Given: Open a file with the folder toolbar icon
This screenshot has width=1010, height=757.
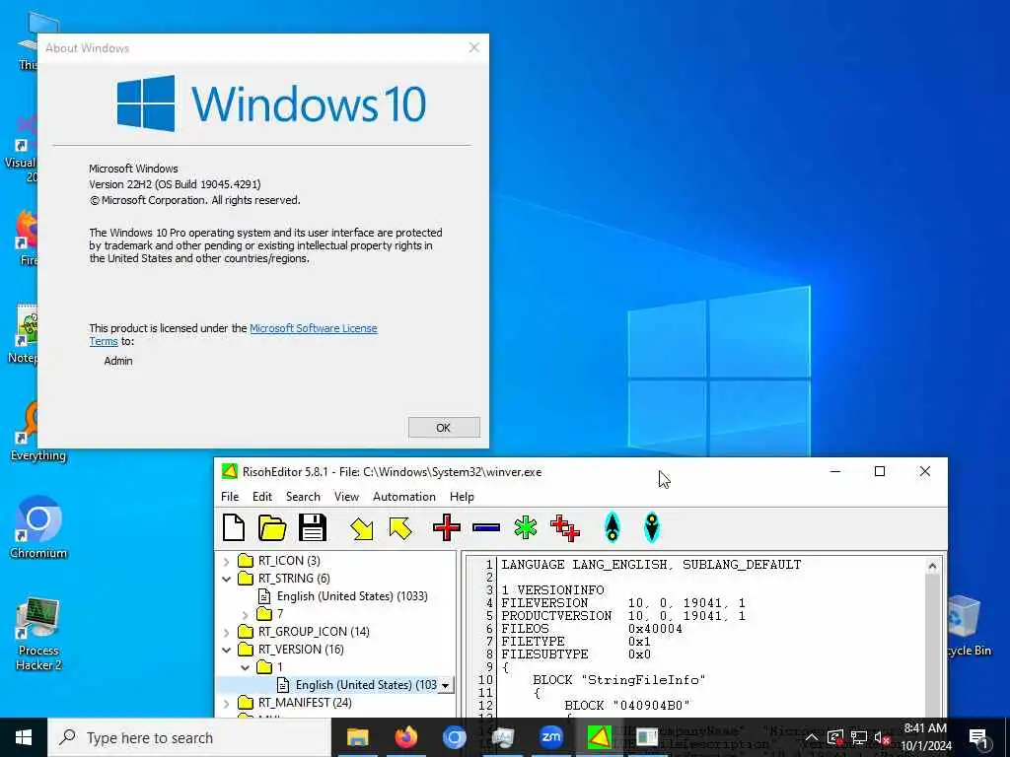Looking at the screenshot, I should pos(272,528).
